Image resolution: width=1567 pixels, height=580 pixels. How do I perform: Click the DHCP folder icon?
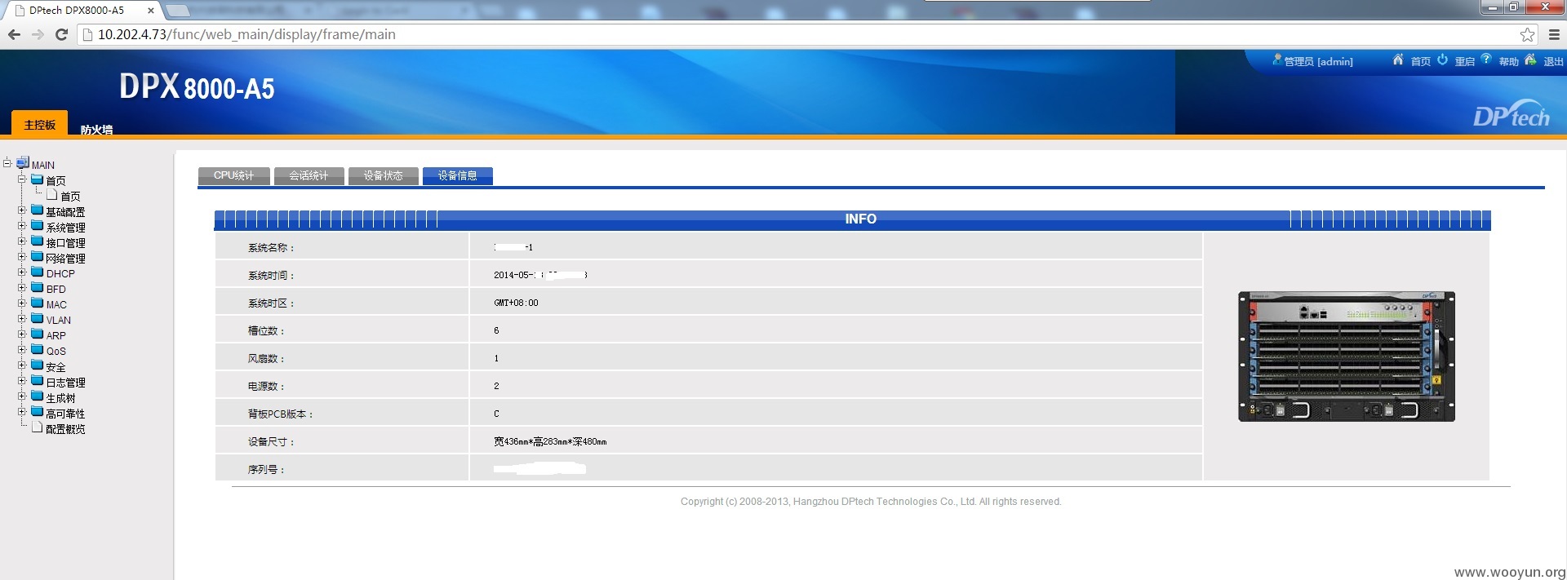click(x=38, y=272)
